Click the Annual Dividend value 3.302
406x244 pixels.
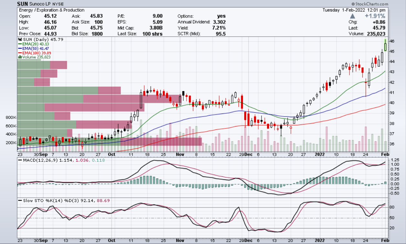click(219, 22)
